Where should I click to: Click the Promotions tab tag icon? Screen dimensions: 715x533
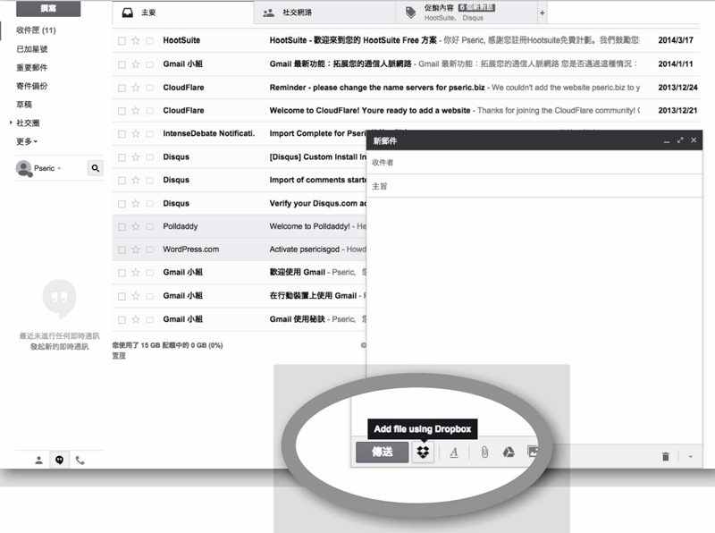click(x=411, y=13)
